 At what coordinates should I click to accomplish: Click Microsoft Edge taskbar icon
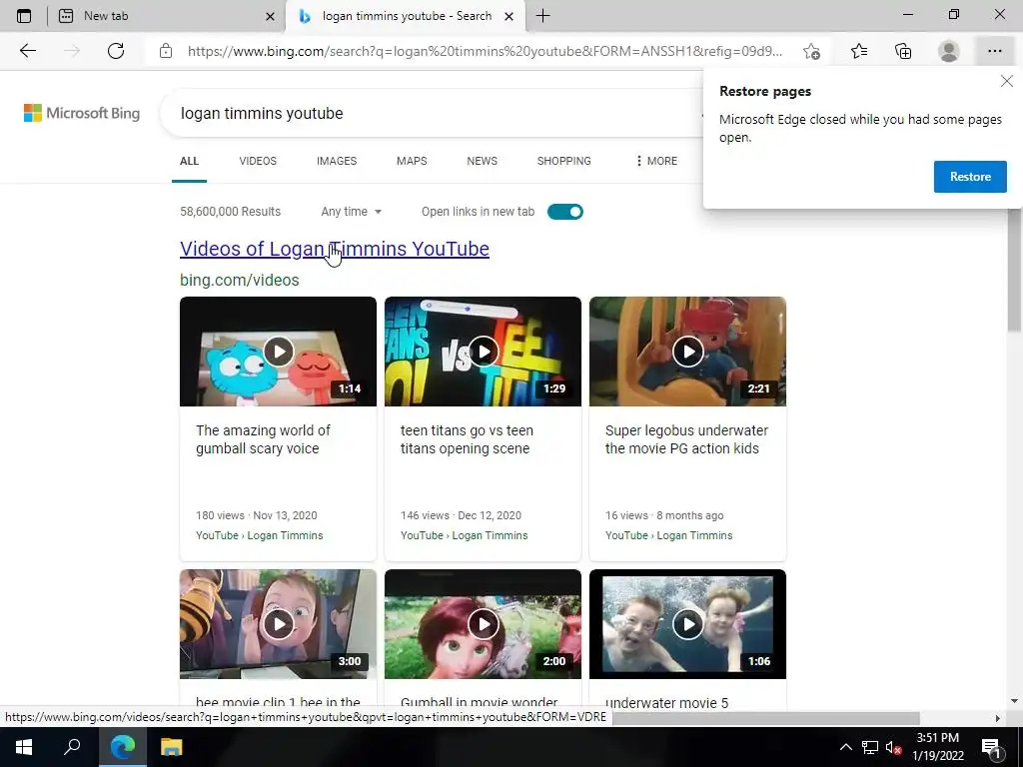click(122, 747)
